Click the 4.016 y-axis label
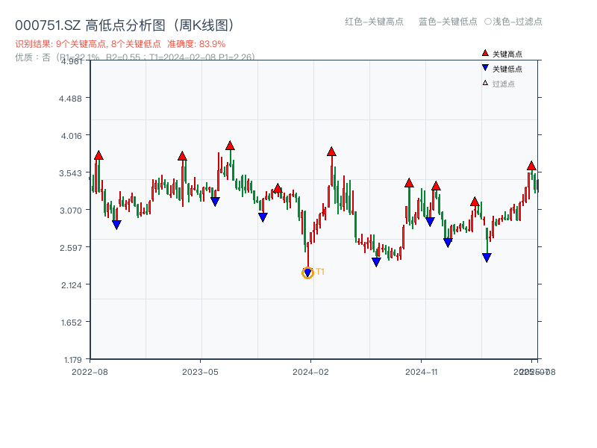597x448 pixels. point(71,136)
